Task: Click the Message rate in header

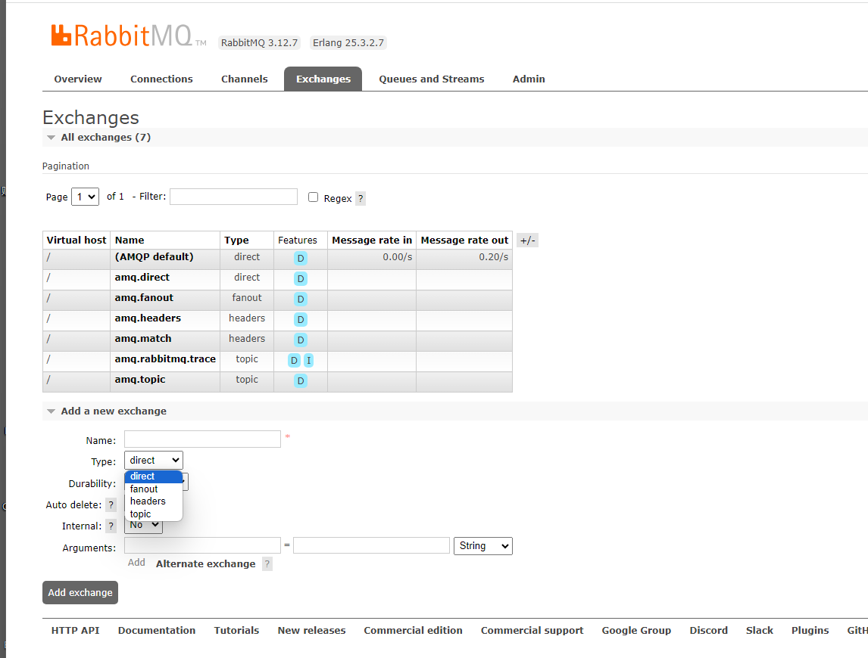Action: click(372, 241)
